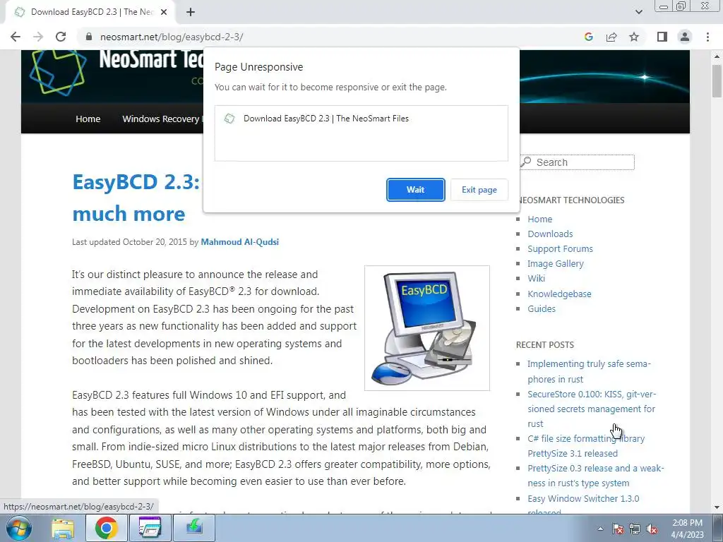Select the Download EasyBCD 2.3 tab
The image size is (723, 542).
click(91, 13)
